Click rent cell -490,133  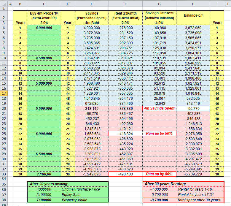point(125,174)
